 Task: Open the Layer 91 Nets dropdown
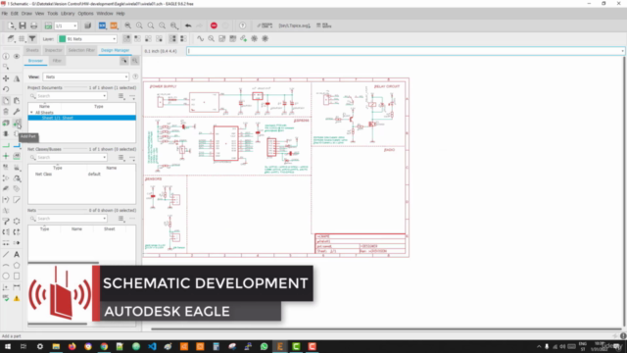coord(87,39)
